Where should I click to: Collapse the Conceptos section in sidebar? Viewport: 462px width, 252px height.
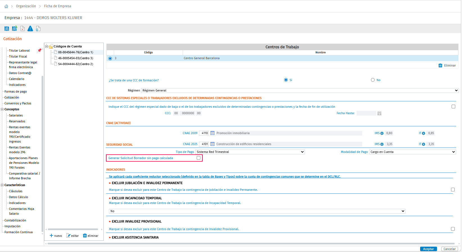2,109
